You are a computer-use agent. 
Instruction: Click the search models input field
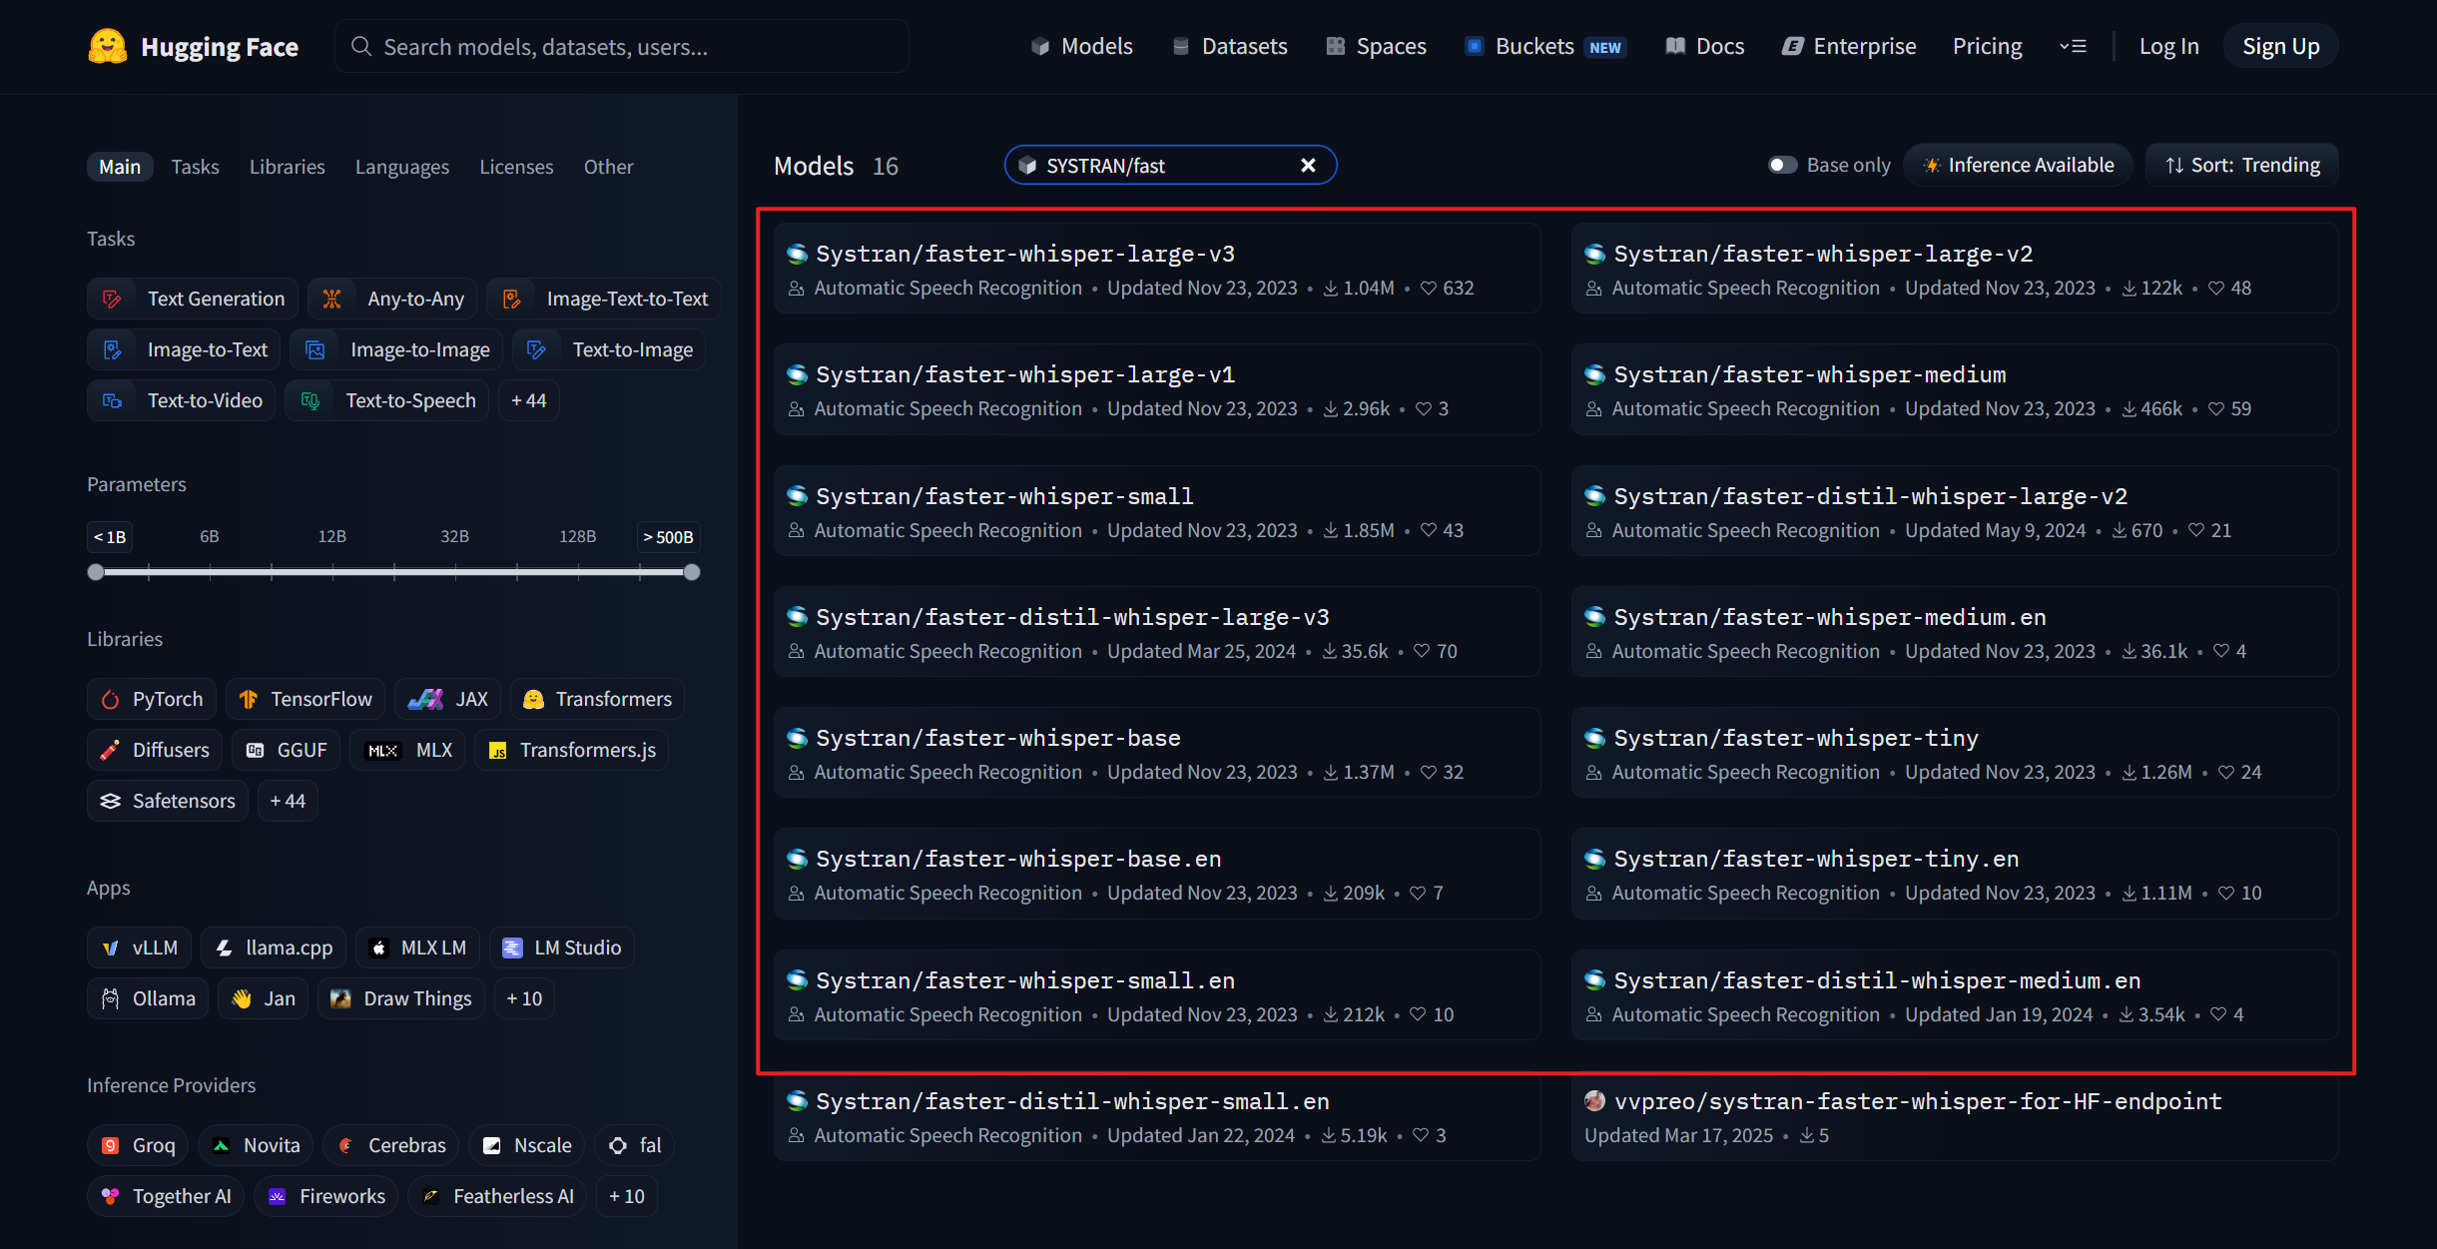tap(622, 46)
